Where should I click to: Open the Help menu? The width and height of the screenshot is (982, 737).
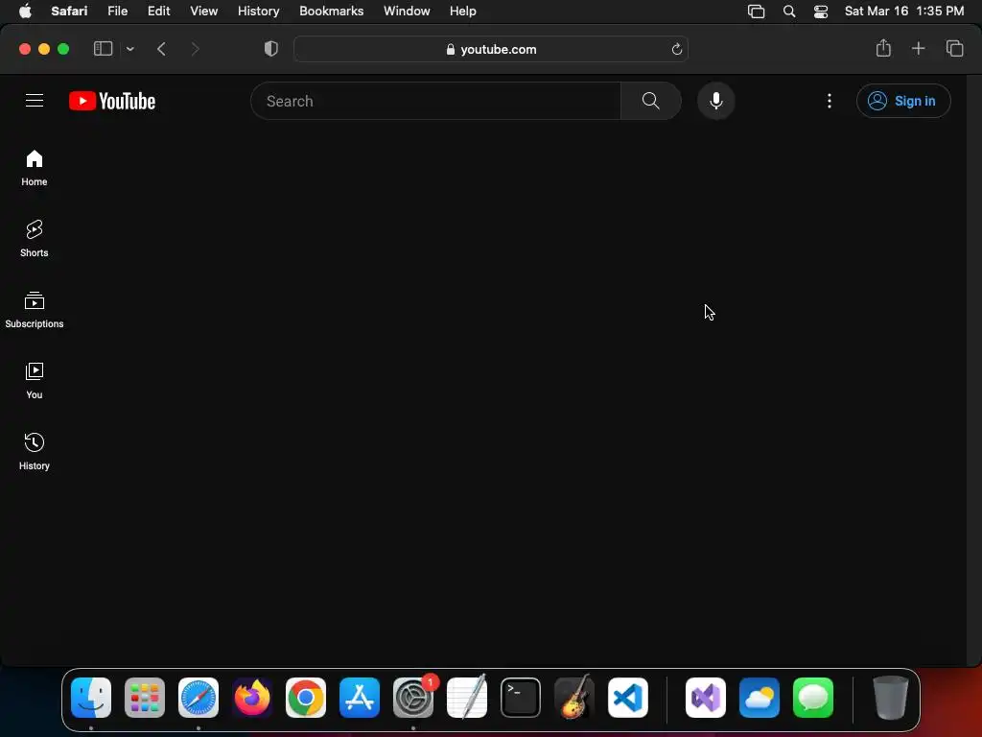click(463, 11)
